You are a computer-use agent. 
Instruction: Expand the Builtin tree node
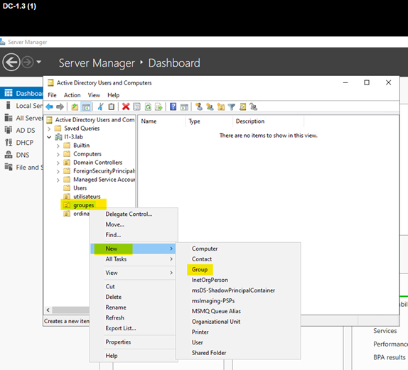pyautogui.click(x=58, y=146)
